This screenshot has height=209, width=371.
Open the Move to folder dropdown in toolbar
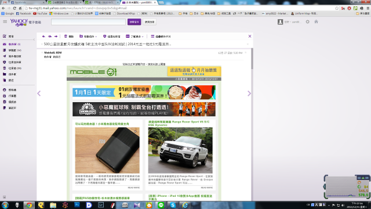(88, 36)
